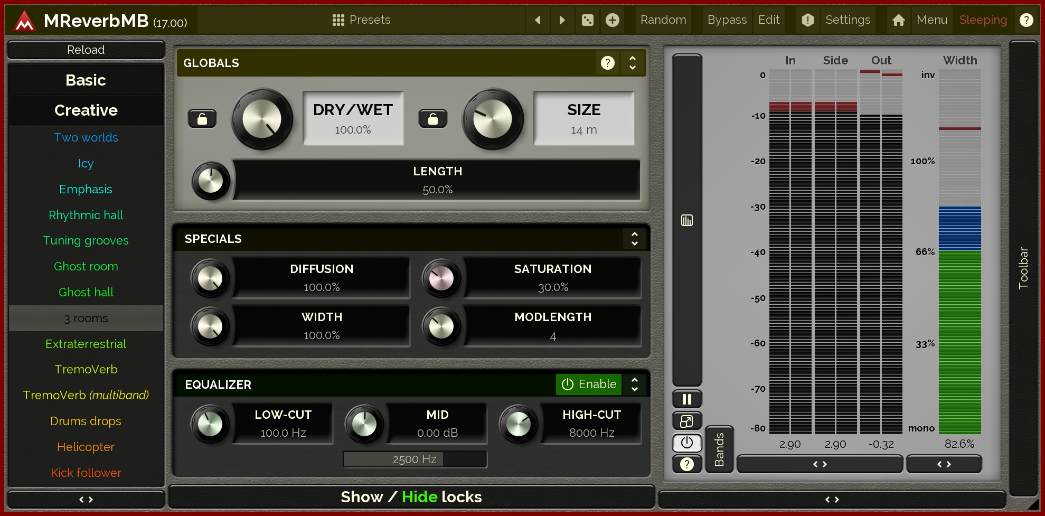Image resolution: width=1045 pixels, height=516 pixels.
Task: Toggle the Size parameter lock icon
Action: pyautogui.click(x=432, y=119)
